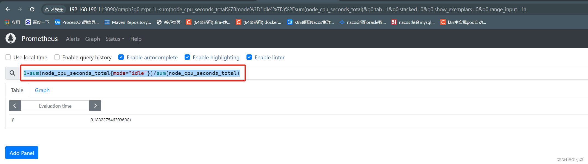Step evaluation time forward with right chevron

click(x=95, y=106)
